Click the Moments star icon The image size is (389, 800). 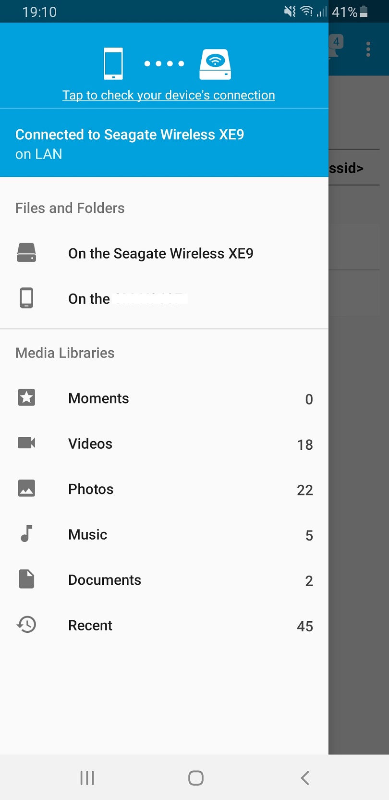click(26, 397)
